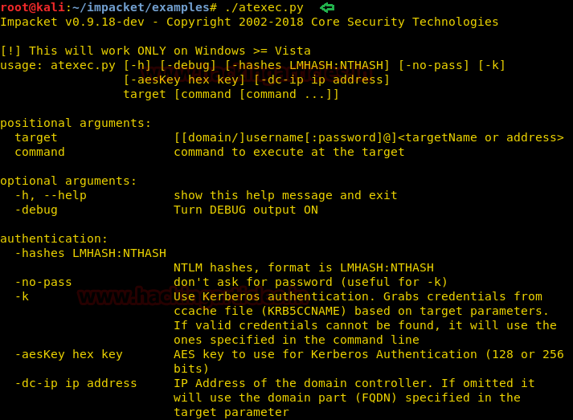
Task: Click the "-dc-ip ip address" option under authentication
Action: click(76, 383)
